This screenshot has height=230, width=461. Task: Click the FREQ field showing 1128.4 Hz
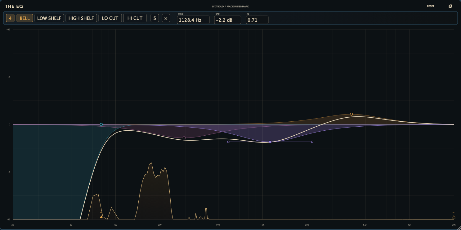pos(193,20)
